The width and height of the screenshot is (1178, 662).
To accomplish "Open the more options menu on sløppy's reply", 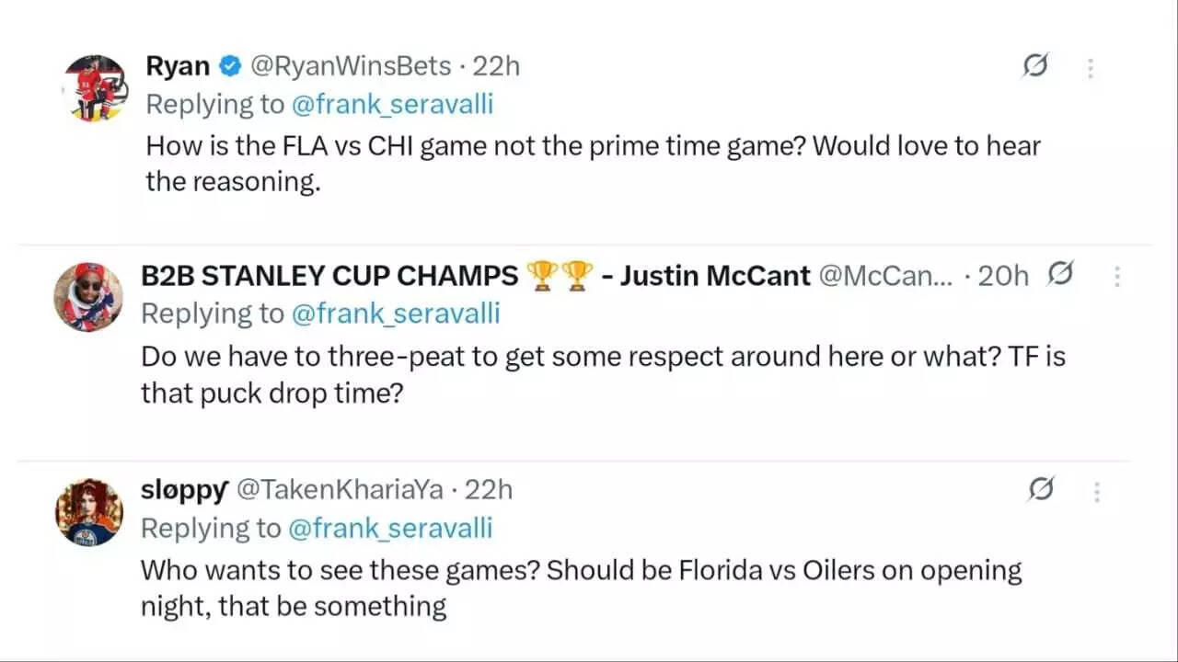I will coord(1096,491).
